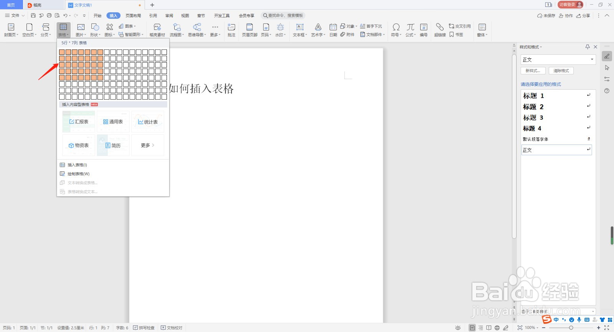Viewport: 614px width, 332px height.
Task: Click the Picture (图片) insert icon
Action: [x=81, y=27]
